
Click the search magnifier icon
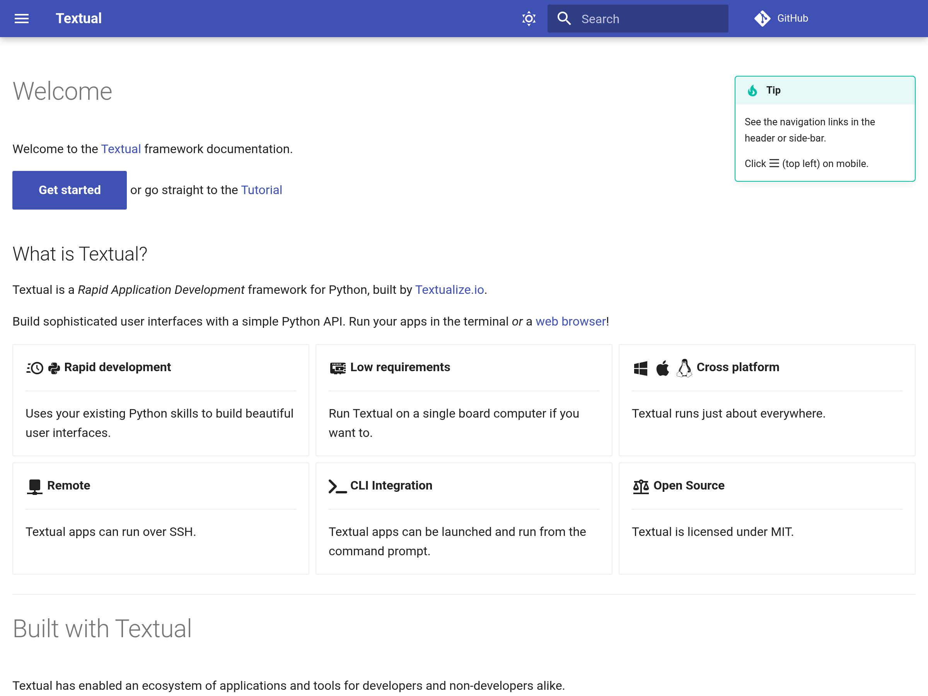pyautogui.click(x=564, y=19)
